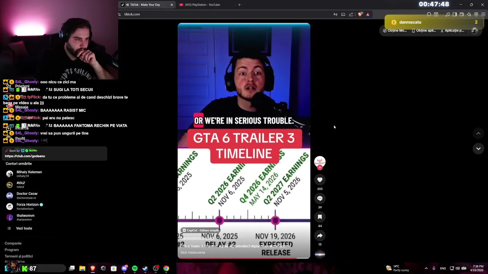488x274 pixels.
Task: Click the 'Aplicație p...' download link
Action: pos(452,30)
